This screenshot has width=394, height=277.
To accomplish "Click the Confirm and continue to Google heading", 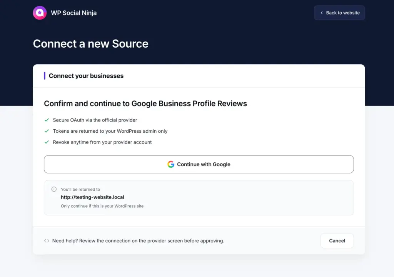I will click(x=145, y=103).
